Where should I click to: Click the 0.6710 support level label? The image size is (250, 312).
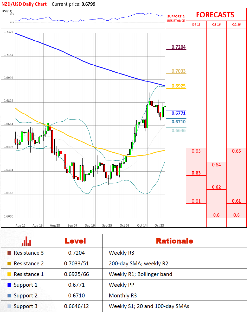click(x=178, y=122)
